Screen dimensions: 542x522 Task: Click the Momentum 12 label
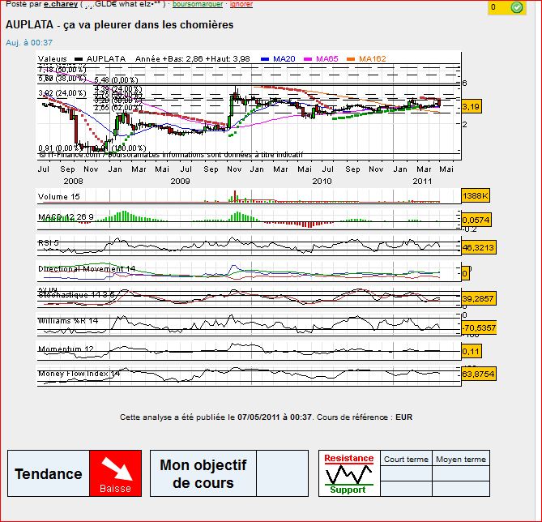pyautogui.click(x=66, y=349)
